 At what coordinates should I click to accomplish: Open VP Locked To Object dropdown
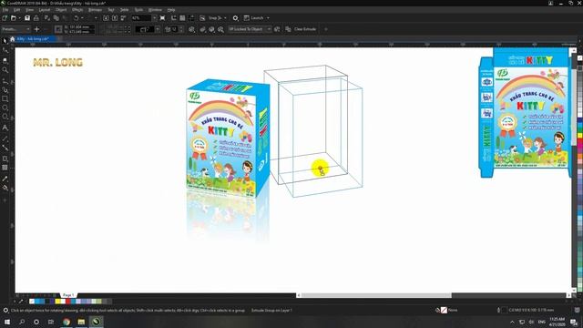250,29
